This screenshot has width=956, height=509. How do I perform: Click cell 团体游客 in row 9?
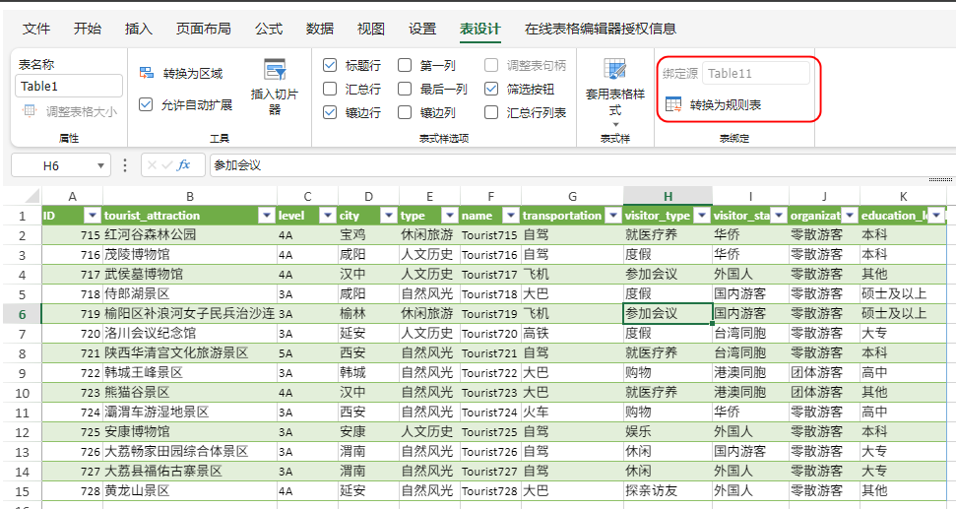pyautogui.click(x=824, y=372)
